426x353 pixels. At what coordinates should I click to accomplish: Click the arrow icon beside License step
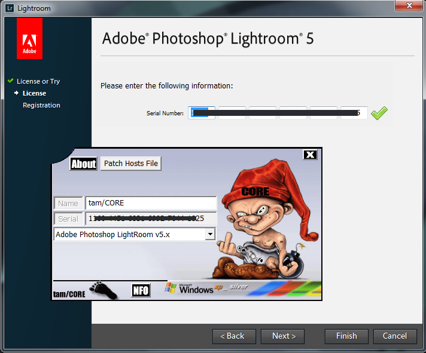point(17,93)
